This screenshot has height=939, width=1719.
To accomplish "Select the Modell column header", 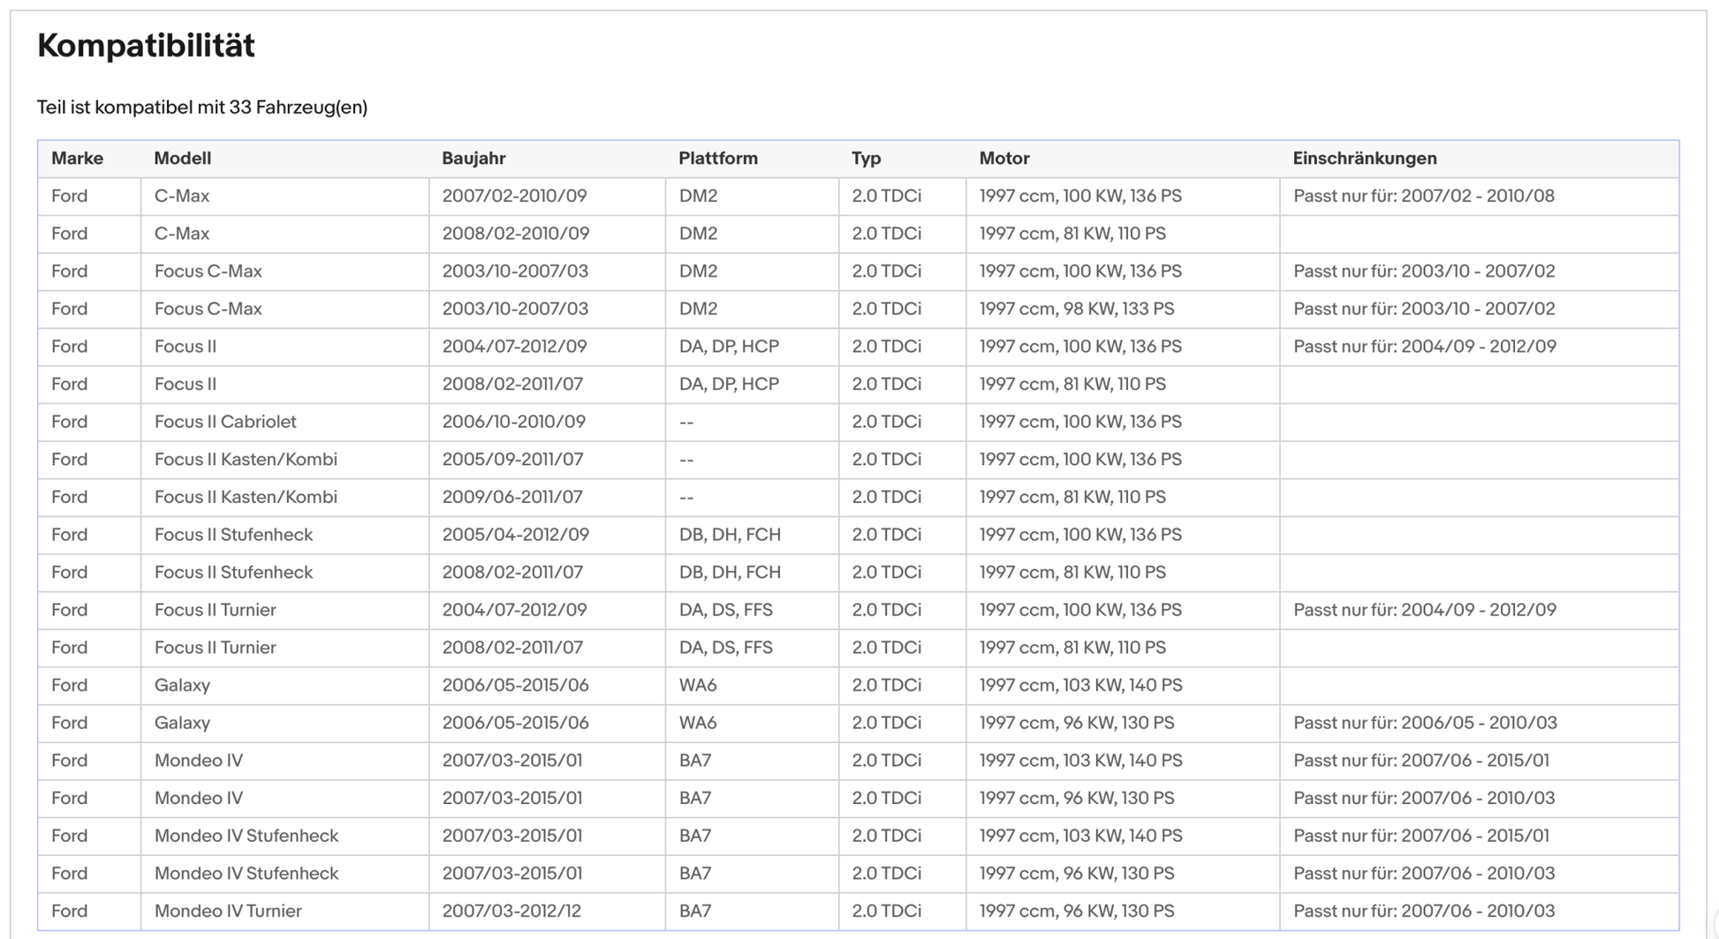I will point(182,159).
